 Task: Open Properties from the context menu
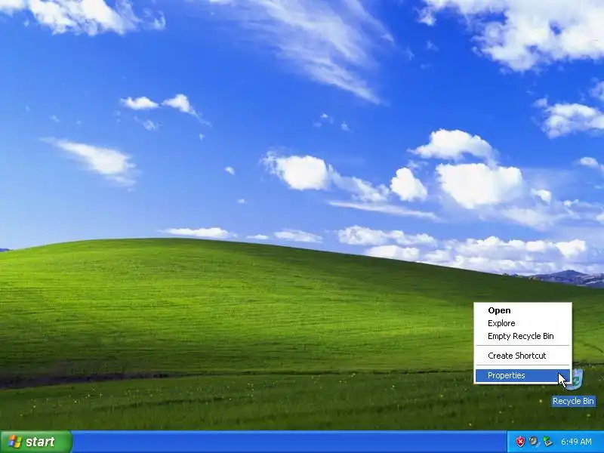(522, 375)
